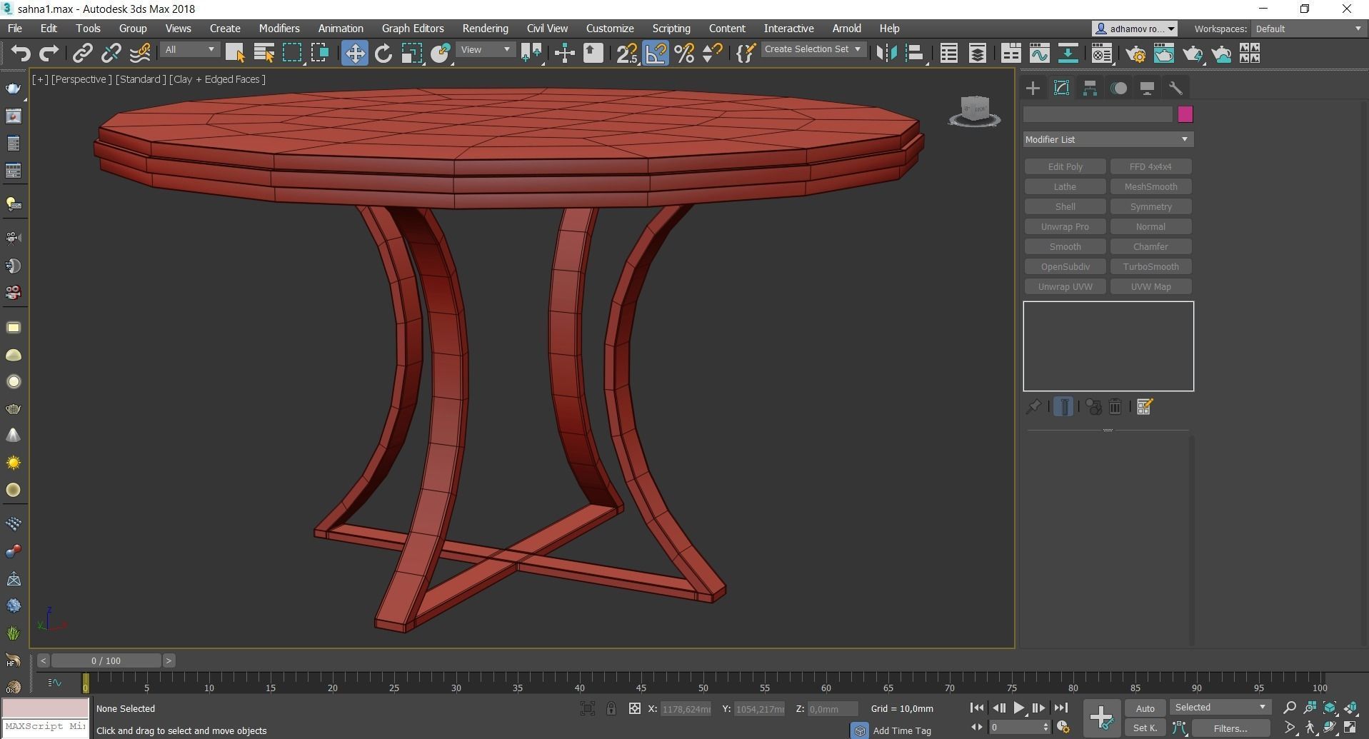Toggle Show End Result button
This screenshot has width=1369, height=739.
point(1063,407)
